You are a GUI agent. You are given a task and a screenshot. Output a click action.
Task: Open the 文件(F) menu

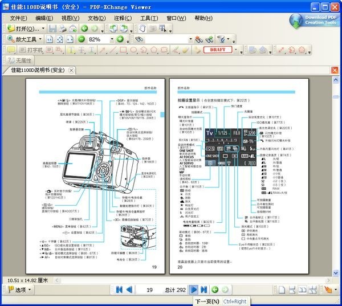(19, 18)
